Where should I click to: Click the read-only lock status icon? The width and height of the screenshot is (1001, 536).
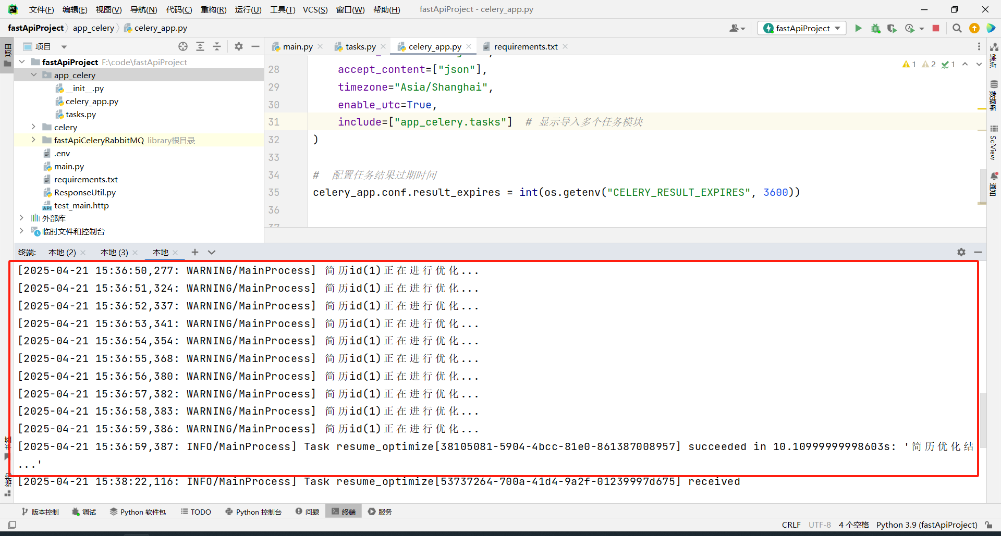(x=988, y=525)
